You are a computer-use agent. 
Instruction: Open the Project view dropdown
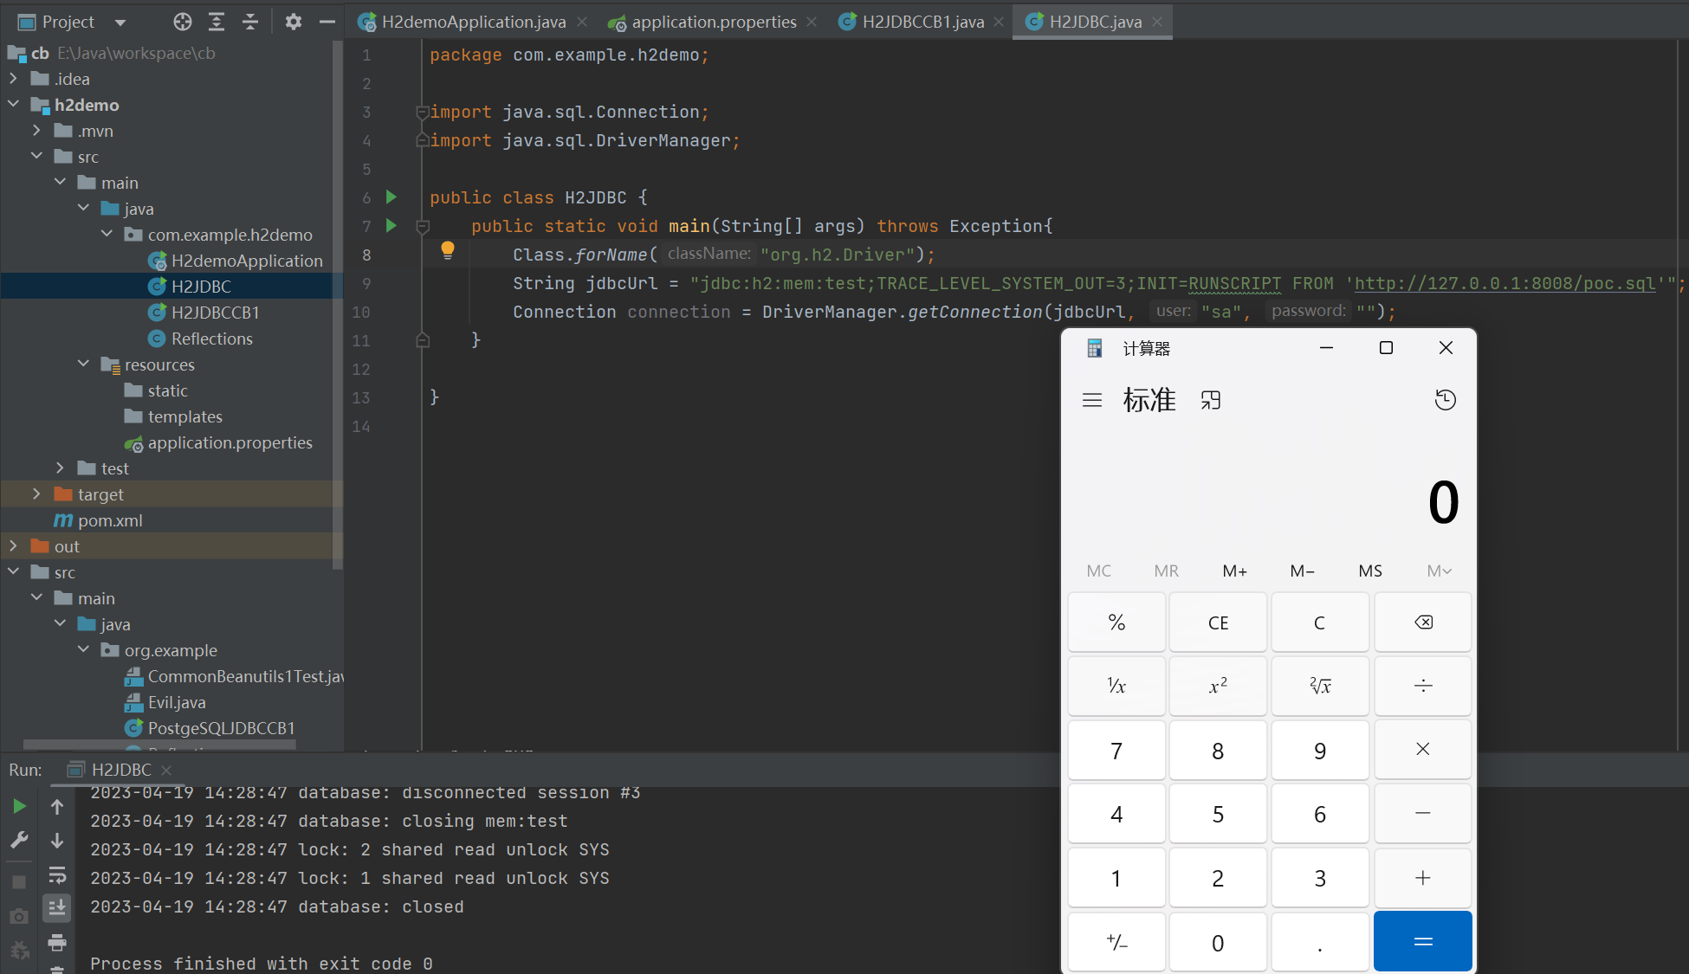(120, 22)
